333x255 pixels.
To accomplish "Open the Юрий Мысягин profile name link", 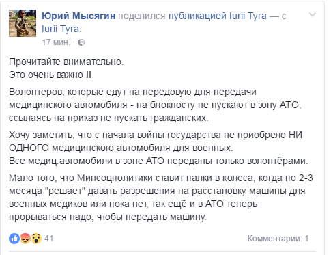I will click(x=78, y=16).
